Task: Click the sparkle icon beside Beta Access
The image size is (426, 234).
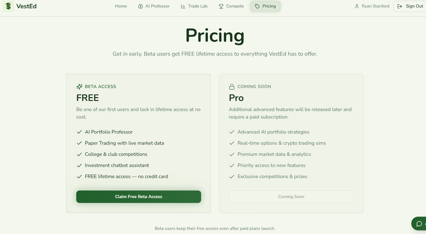Action: (x=79, y=87)
